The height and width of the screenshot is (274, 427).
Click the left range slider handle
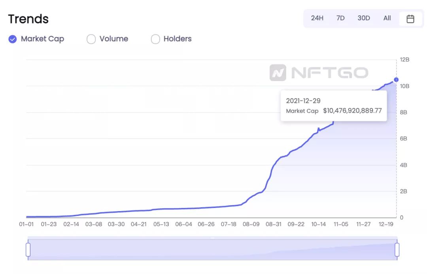[x=28, y=250]
